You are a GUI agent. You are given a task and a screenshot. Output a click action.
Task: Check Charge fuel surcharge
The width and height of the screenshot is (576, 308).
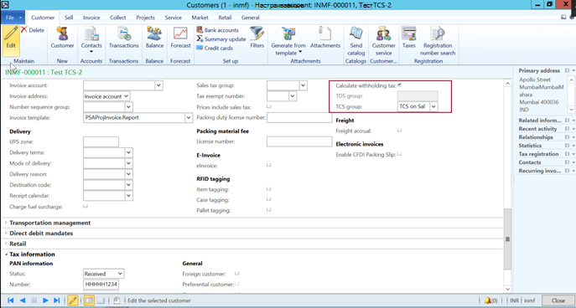pyautogui.click(x=86, y=206)
